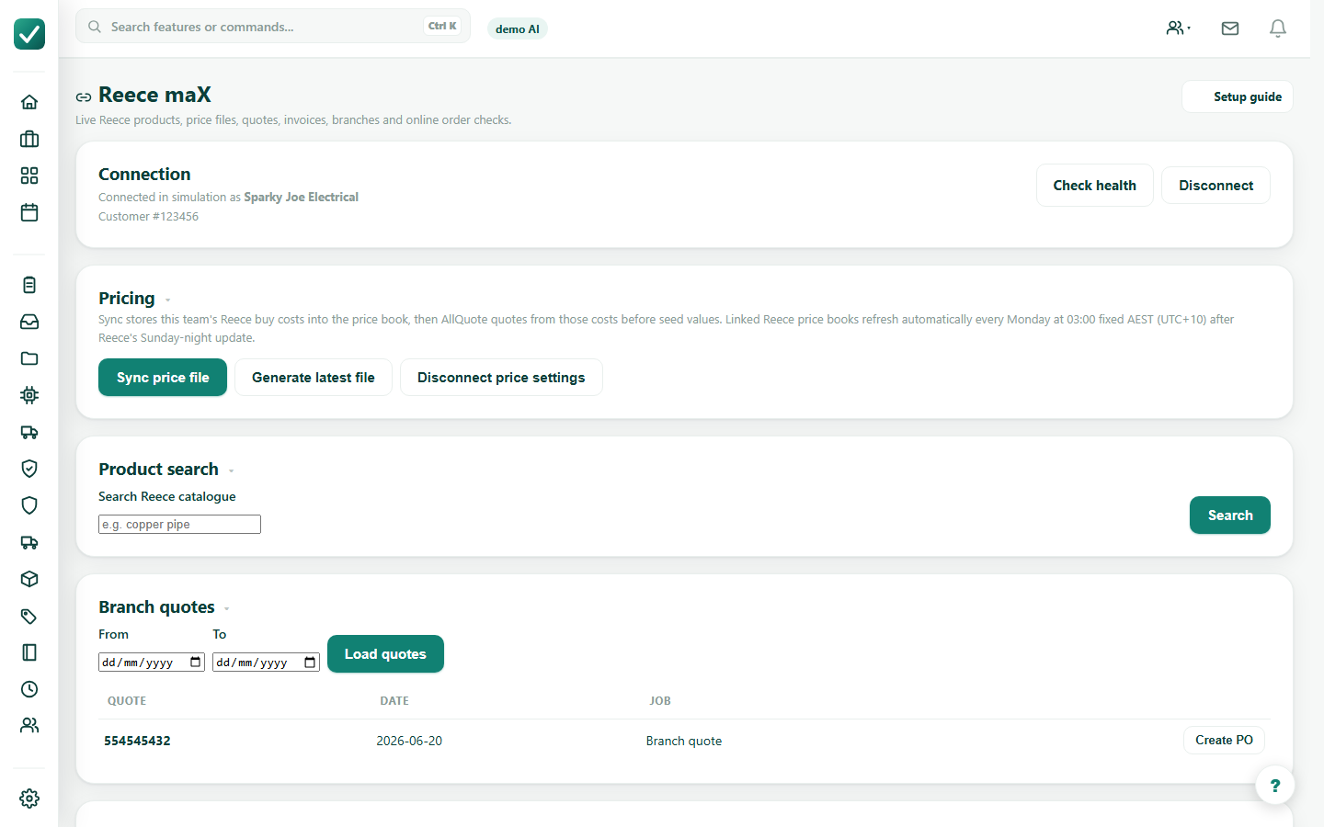This screenshot has width=1324, height=827.
Task: Click quote number 554545432
Action: (137, 741)
